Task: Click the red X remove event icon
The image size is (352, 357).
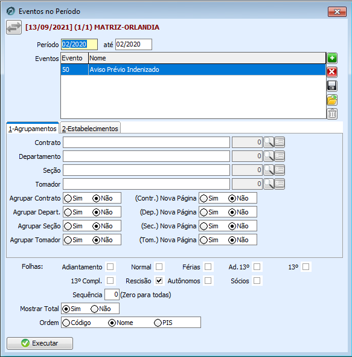Action: [x=332, y=72]
